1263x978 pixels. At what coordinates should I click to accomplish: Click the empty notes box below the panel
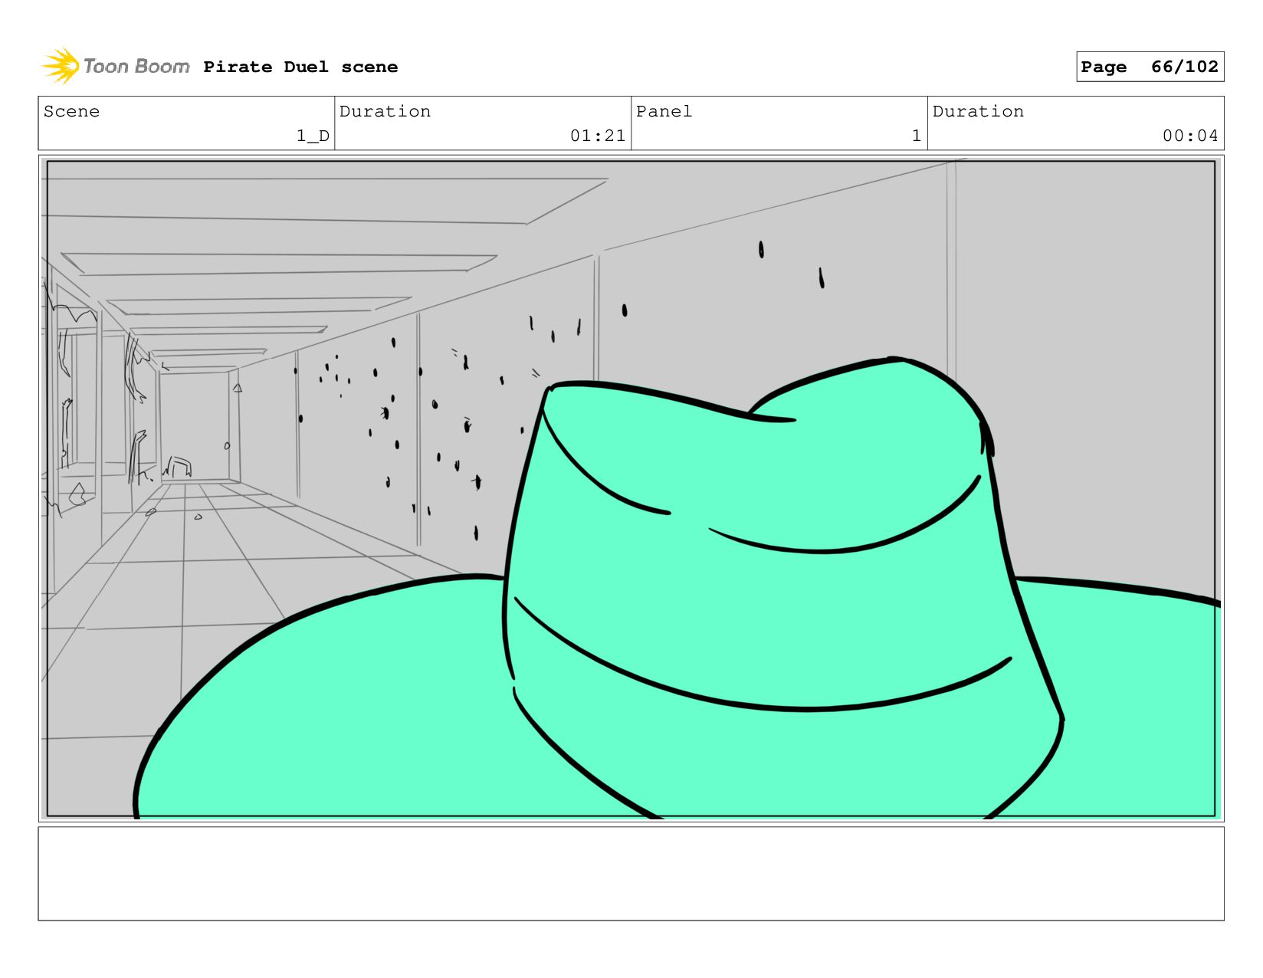coord(631,873)
